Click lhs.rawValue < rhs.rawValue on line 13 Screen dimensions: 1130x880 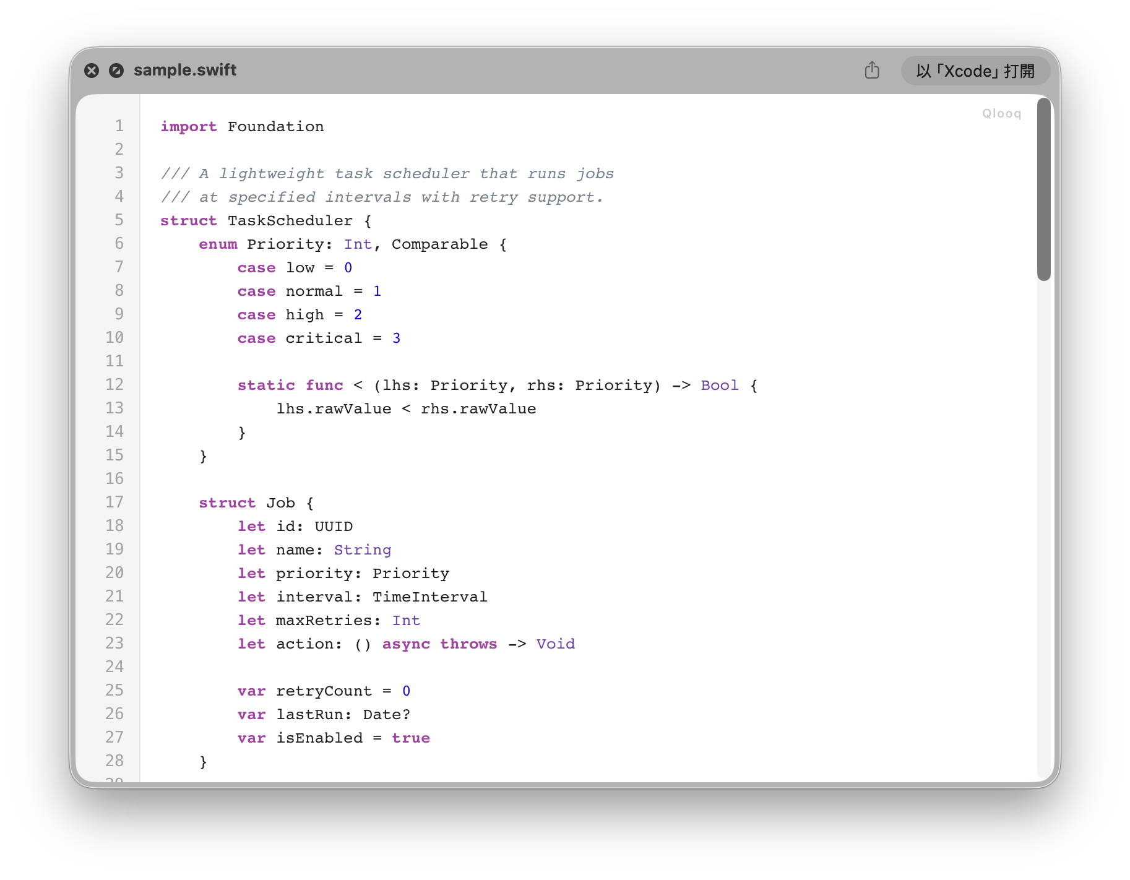click(x=407, y=408)
